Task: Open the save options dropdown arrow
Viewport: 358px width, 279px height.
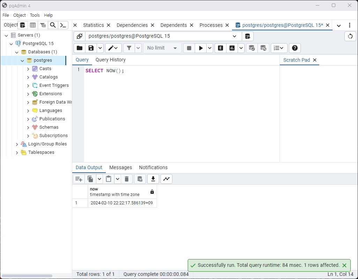Action: coord(100,48)
